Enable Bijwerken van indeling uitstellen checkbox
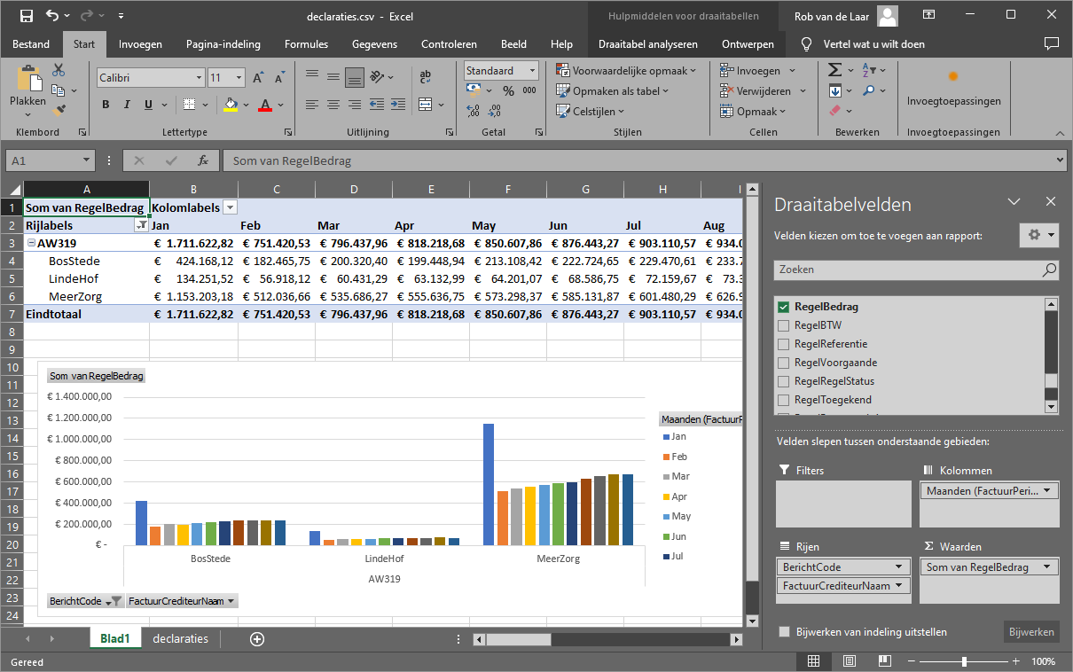 click(x=784, y=632)
